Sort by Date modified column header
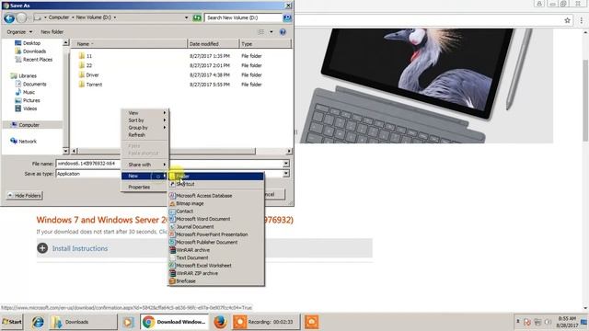Viewport: 589px width, 331px height. 213,44
